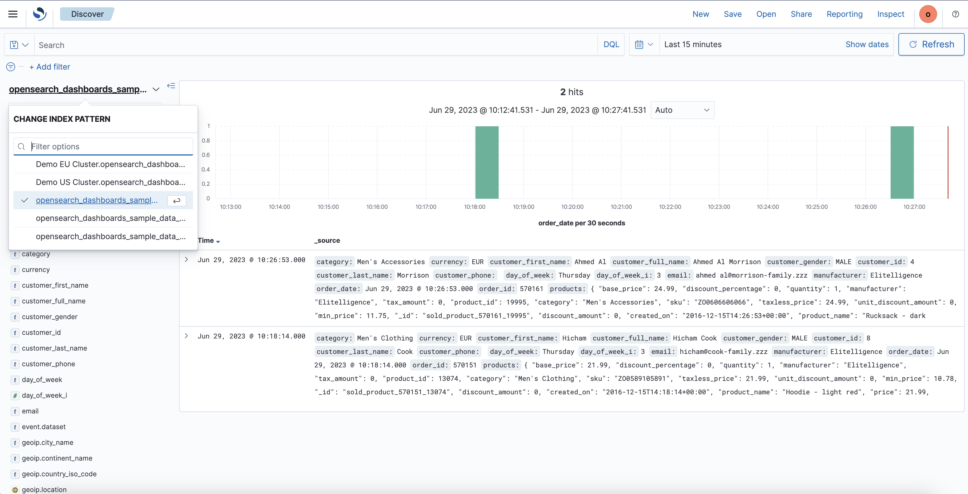The image size is (968, 494).
Task: Click the OpenSearch logo
Action: pyautogui.click(x=40, y=14)
